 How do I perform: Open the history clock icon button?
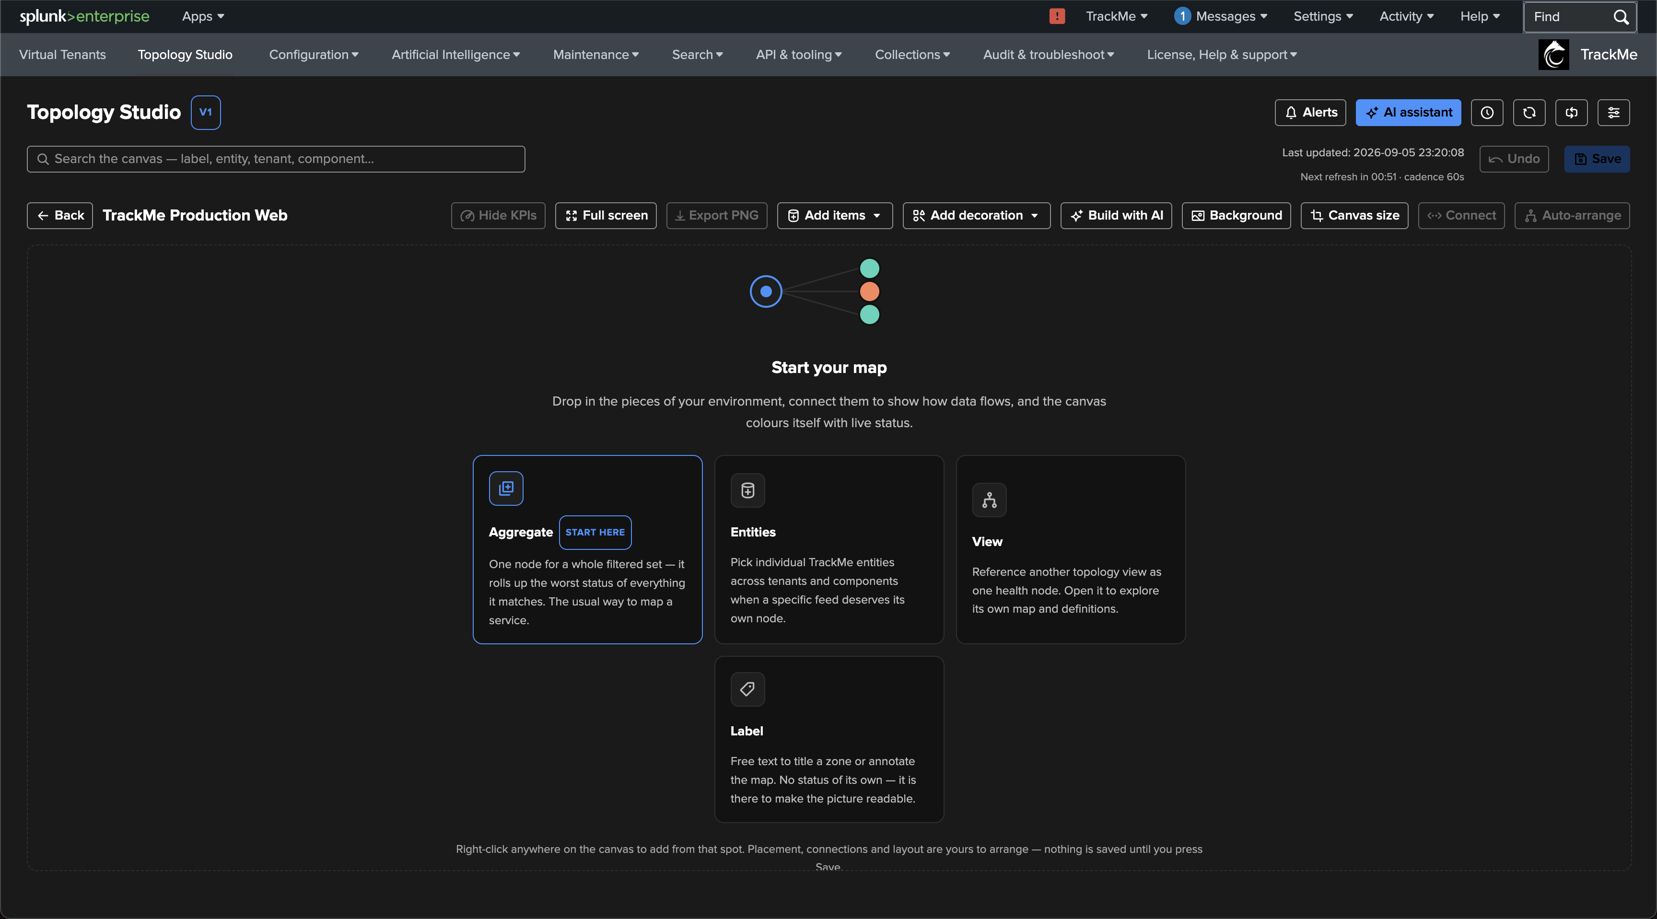[1486, 113]
